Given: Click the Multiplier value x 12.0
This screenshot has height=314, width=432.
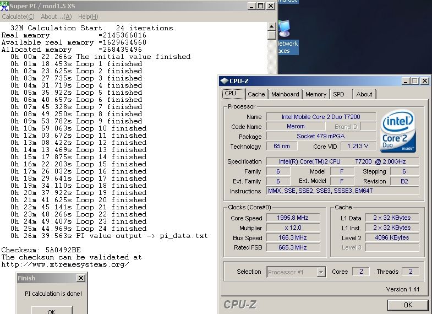Looking at the screenshot, I should [293, 228].
